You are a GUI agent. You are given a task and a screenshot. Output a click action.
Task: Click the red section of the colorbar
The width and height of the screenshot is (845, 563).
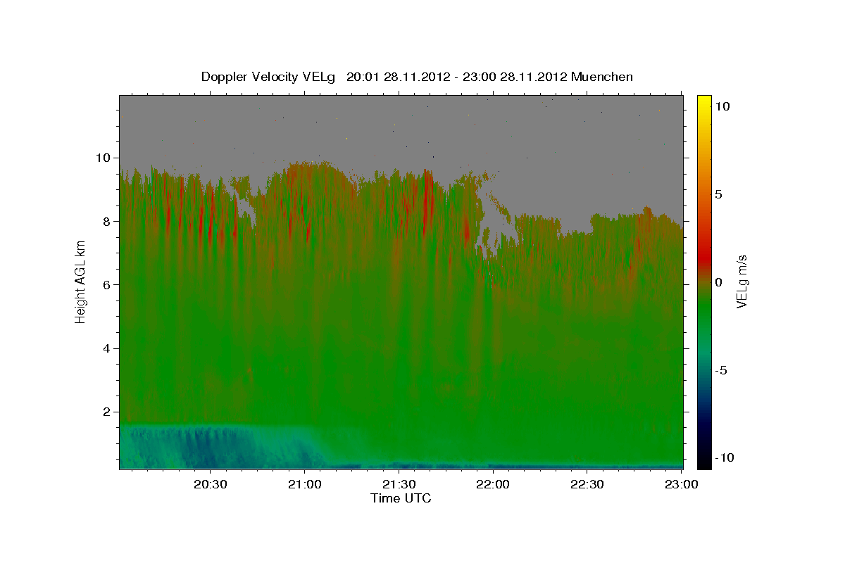[x=703, y=257]
